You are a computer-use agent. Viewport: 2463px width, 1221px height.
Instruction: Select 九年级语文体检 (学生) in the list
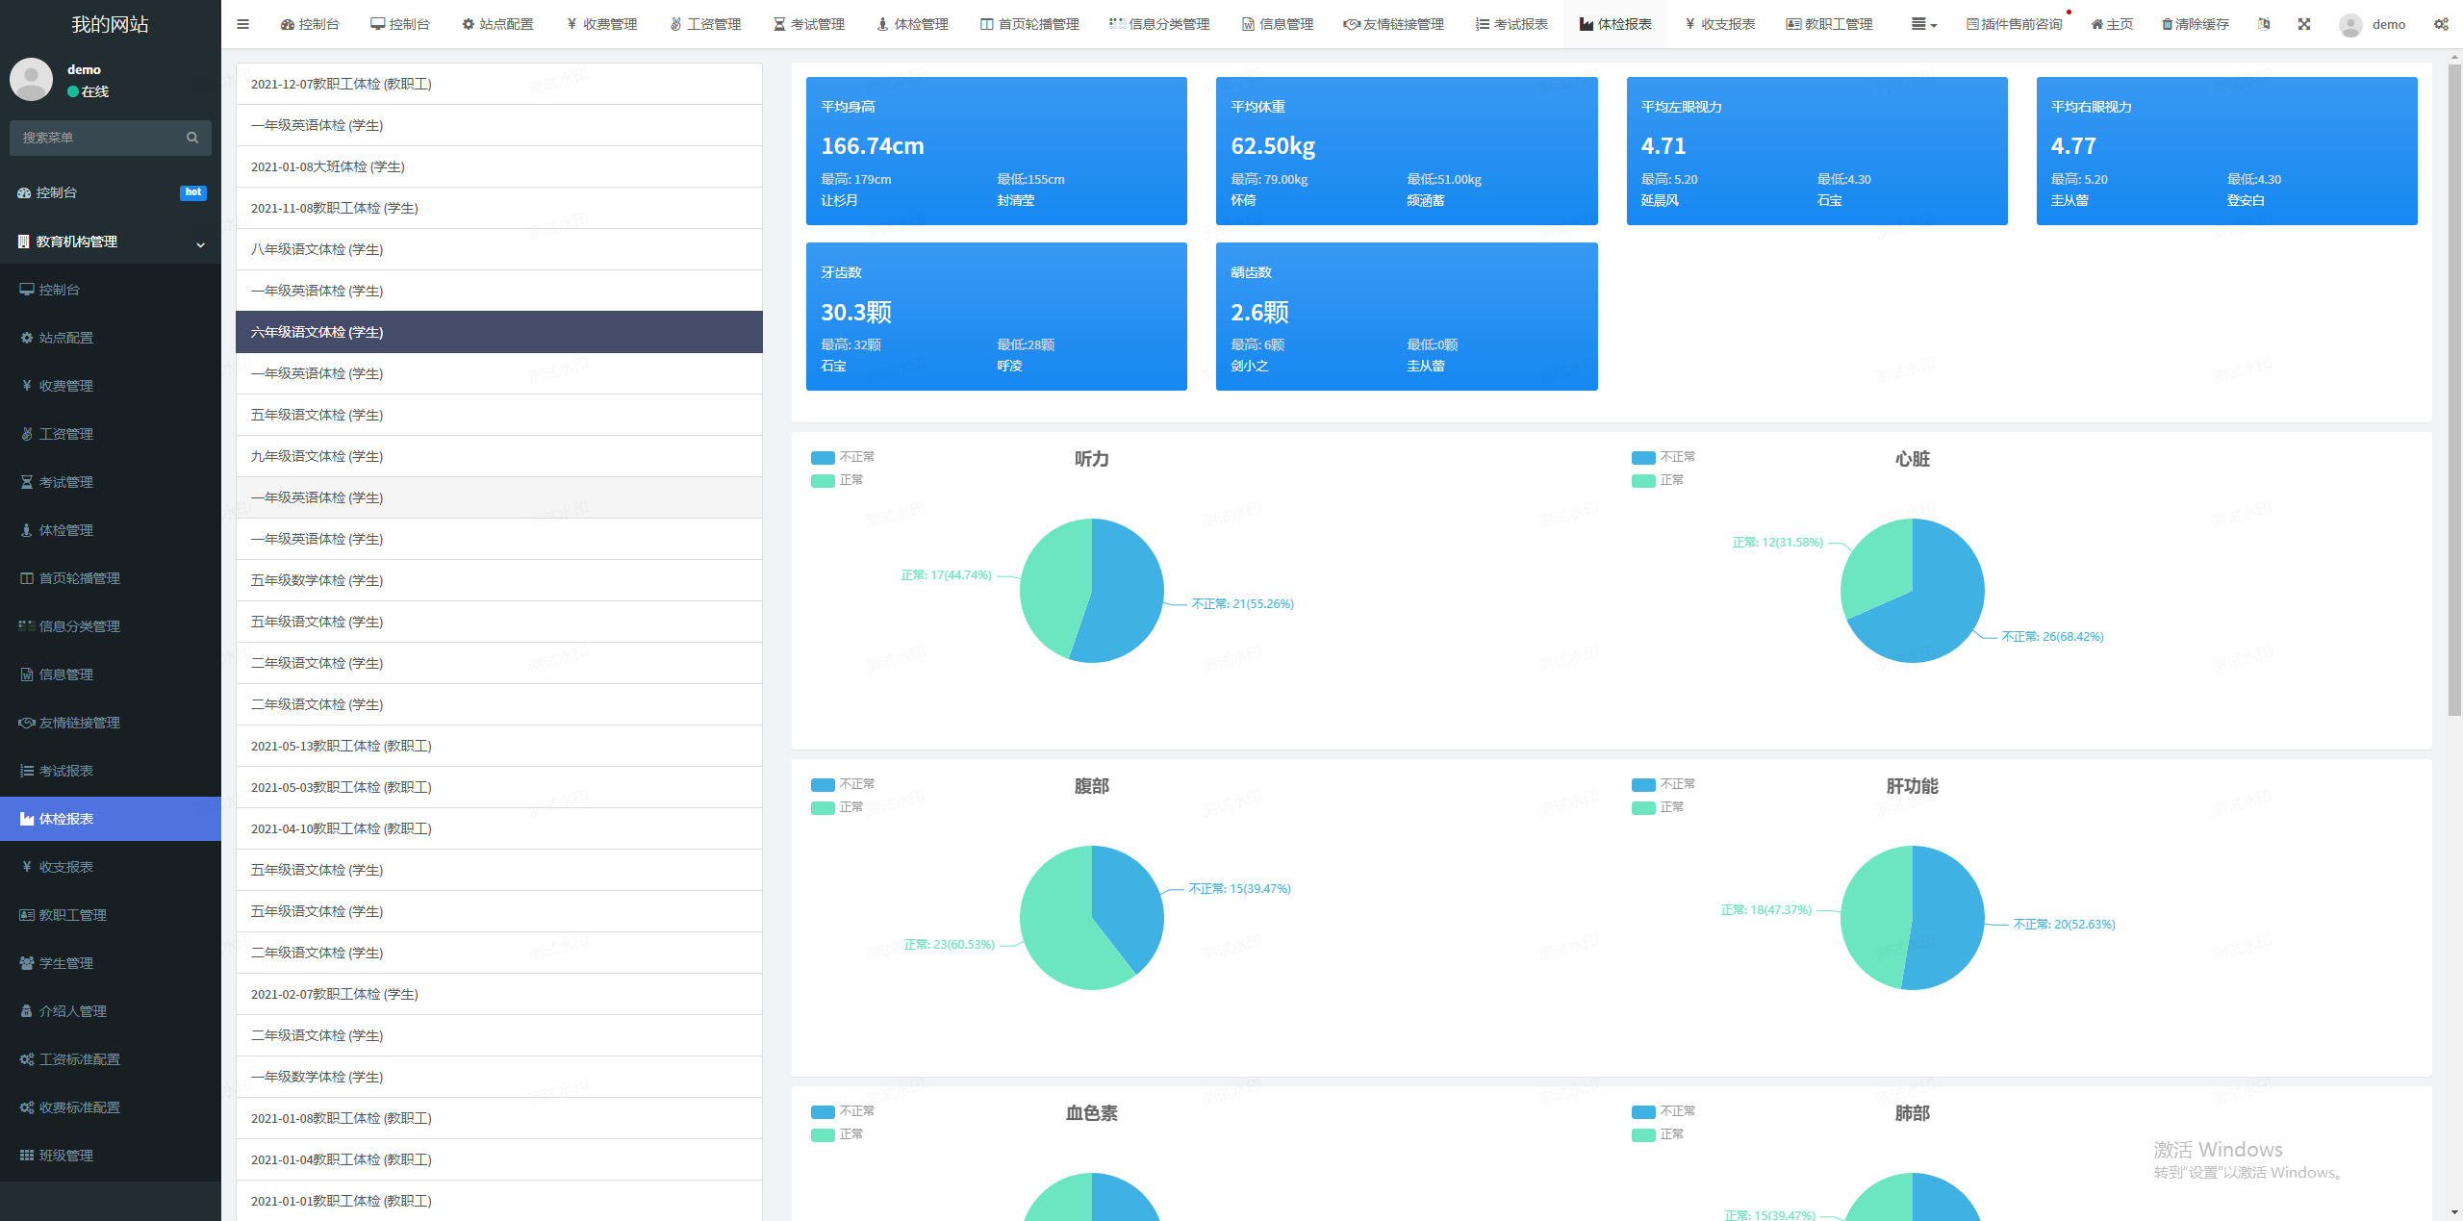pyautogui.click(x=317, y=456)
